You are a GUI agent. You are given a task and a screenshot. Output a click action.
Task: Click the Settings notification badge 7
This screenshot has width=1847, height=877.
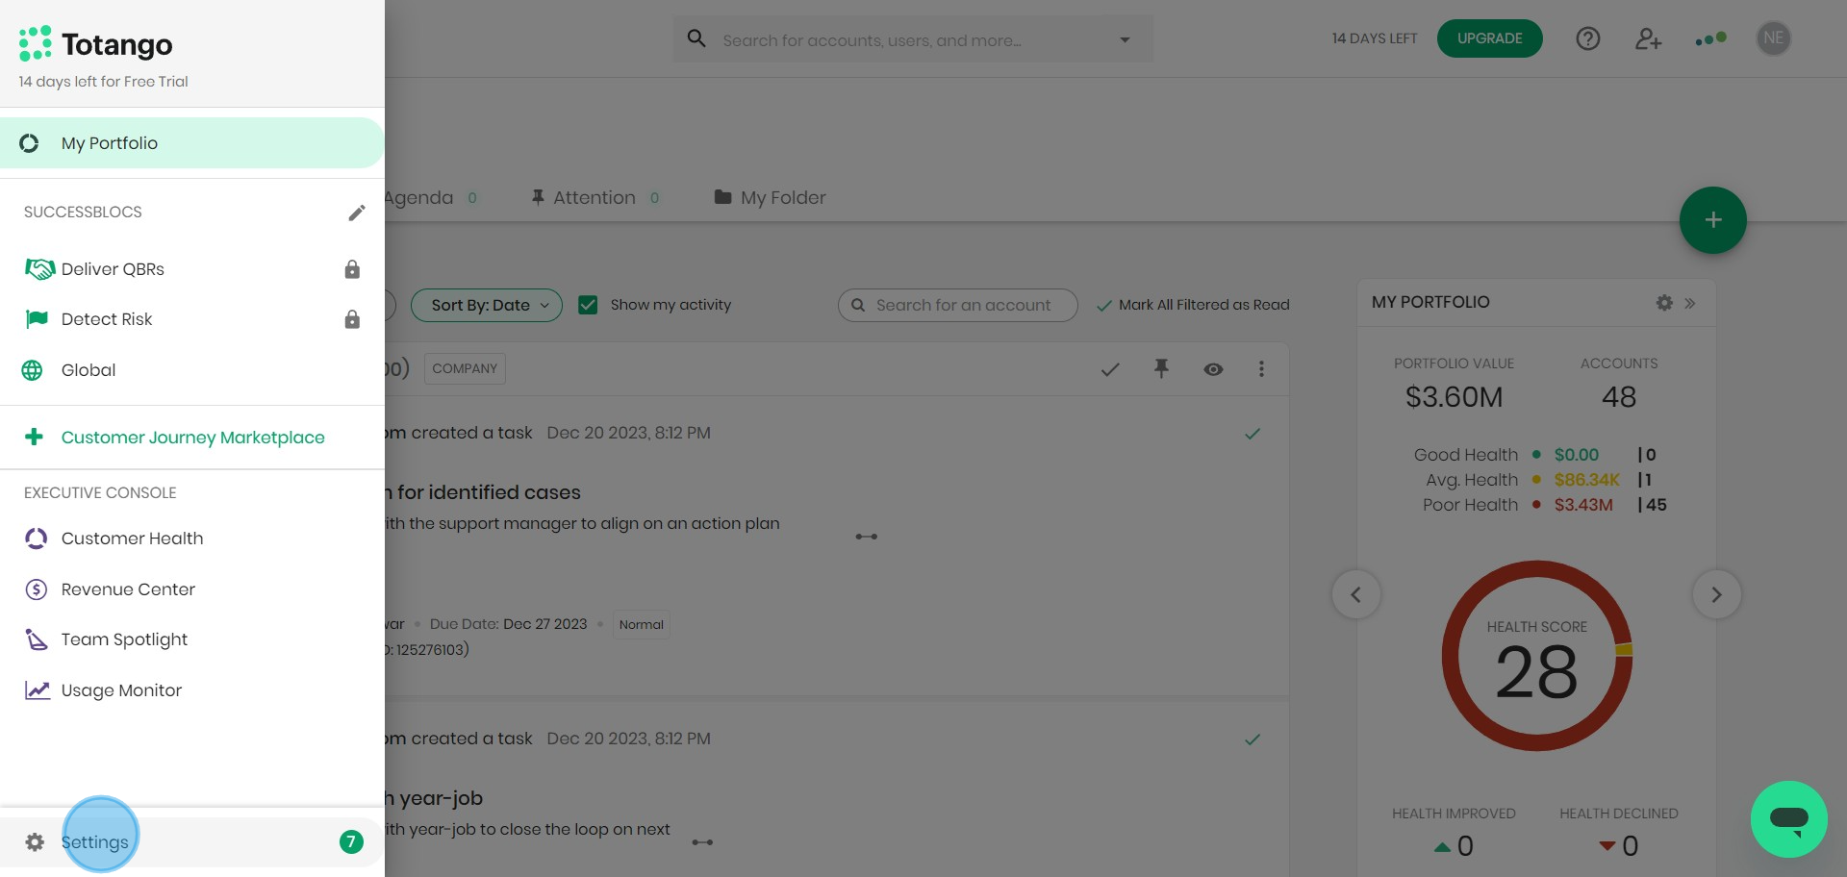click(x=351, y=842)
